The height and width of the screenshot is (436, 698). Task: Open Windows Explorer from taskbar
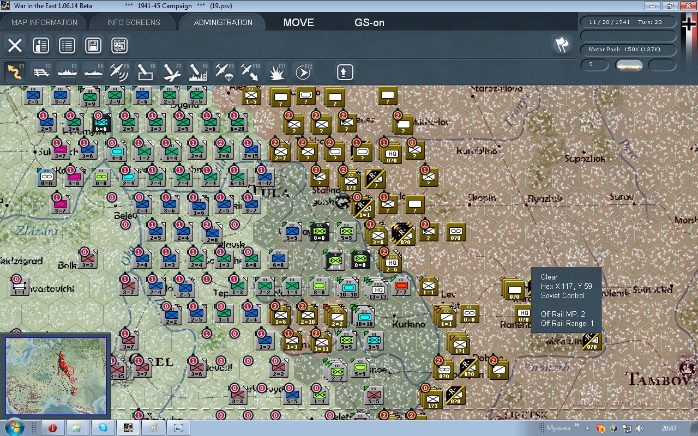tap(76, 428)
